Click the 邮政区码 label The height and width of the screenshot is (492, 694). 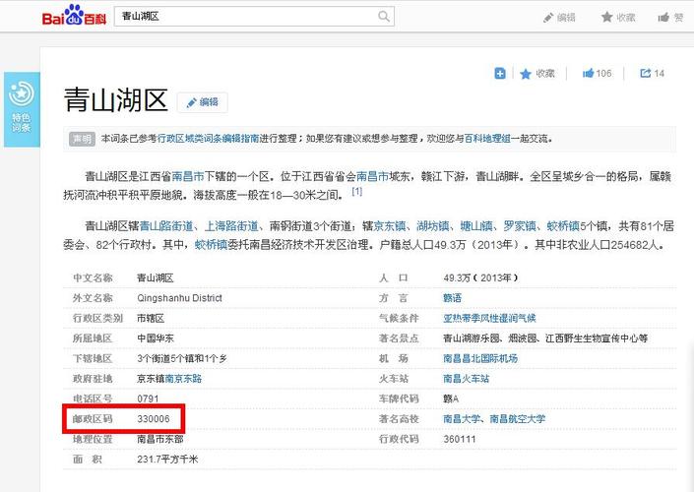pos(93,419)
